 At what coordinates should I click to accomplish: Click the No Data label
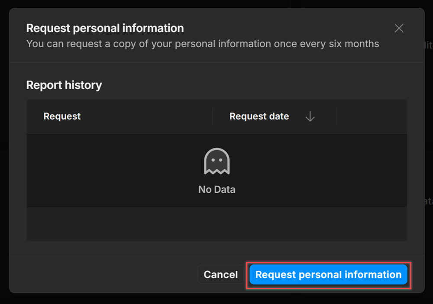217,189
